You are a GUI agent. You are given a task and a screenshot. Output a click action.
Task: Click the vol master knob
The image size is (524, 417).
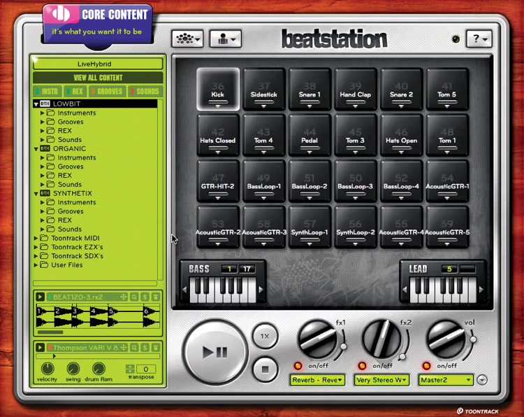pos(446,340)
